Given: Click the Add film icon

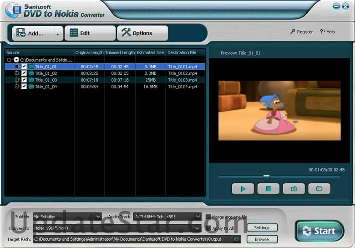Looking at the screenshot, I should pos(21,33).
